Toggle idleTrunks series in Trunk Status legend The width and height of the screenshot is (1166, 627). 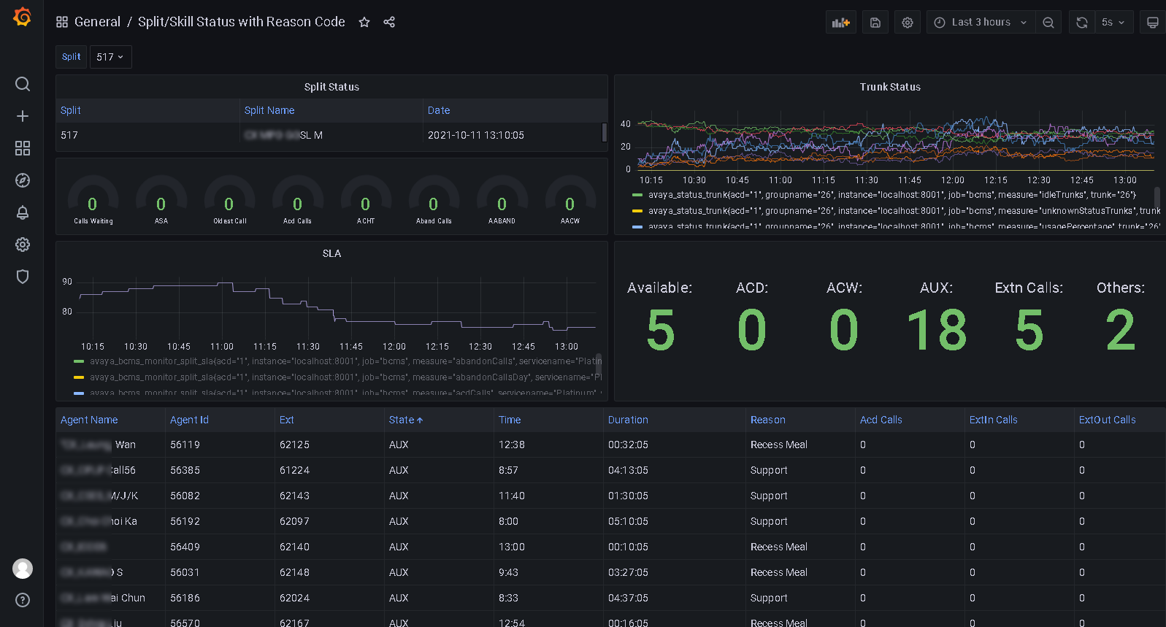[x=891, y=195]
